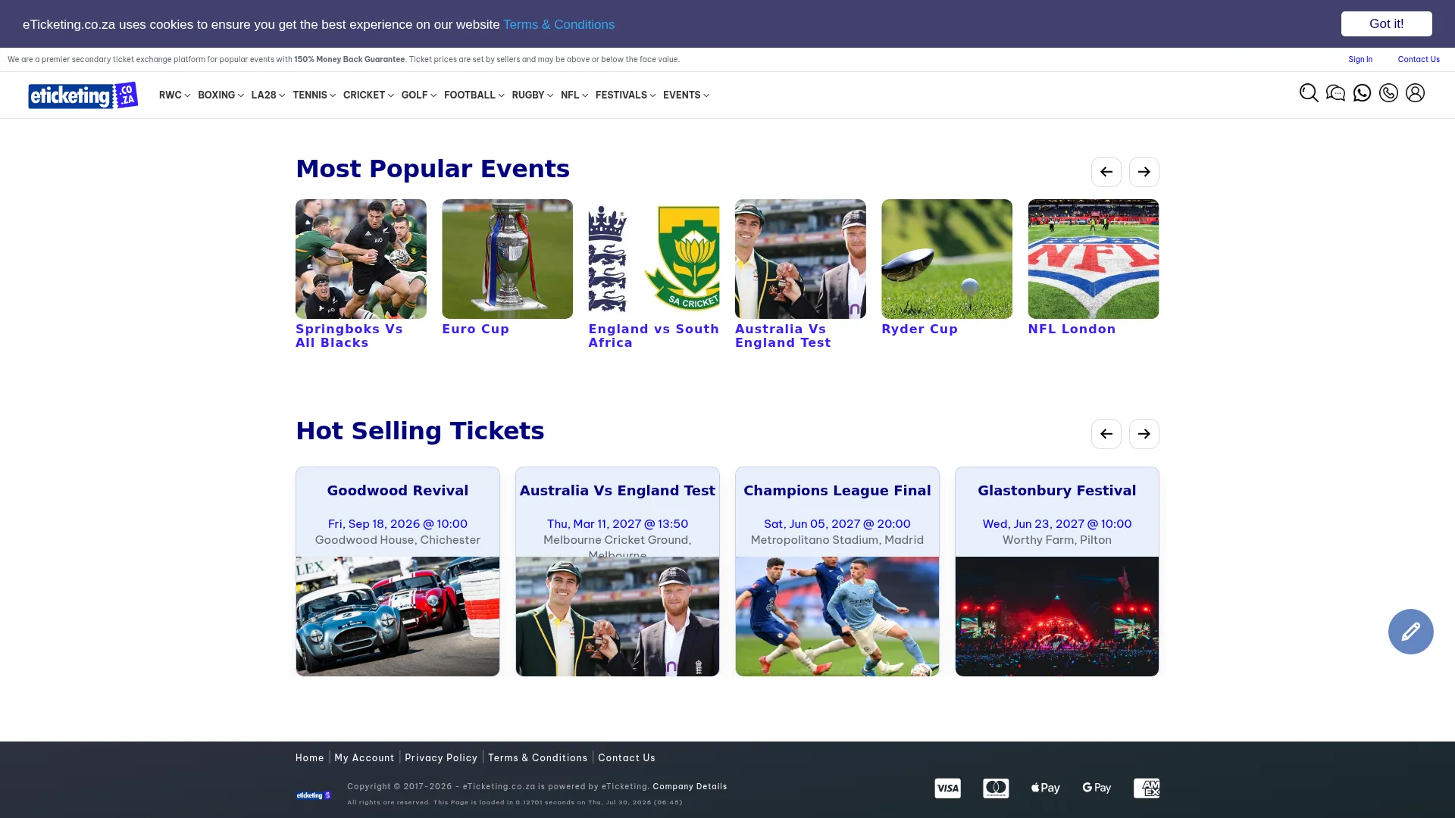
Task: Open Champions League Final card title
Action: tap(837, 490)
